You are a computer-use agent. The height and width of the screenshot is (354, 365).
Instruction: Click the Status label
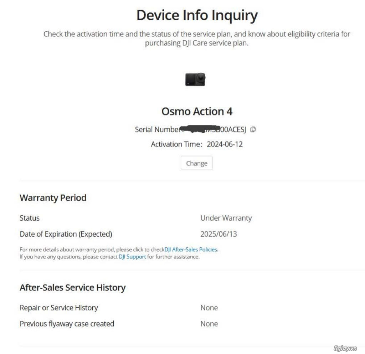[x=29, y=218]
